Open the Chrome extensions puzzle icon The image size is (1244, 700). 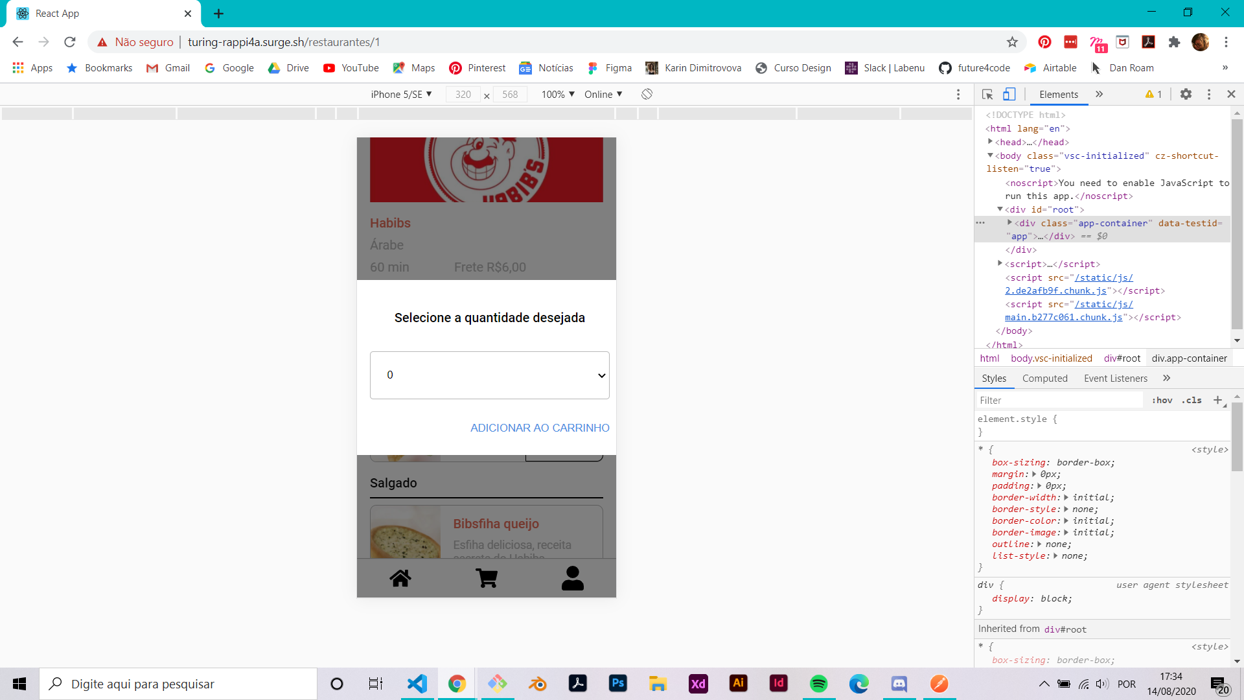[x=1174, y=42]
